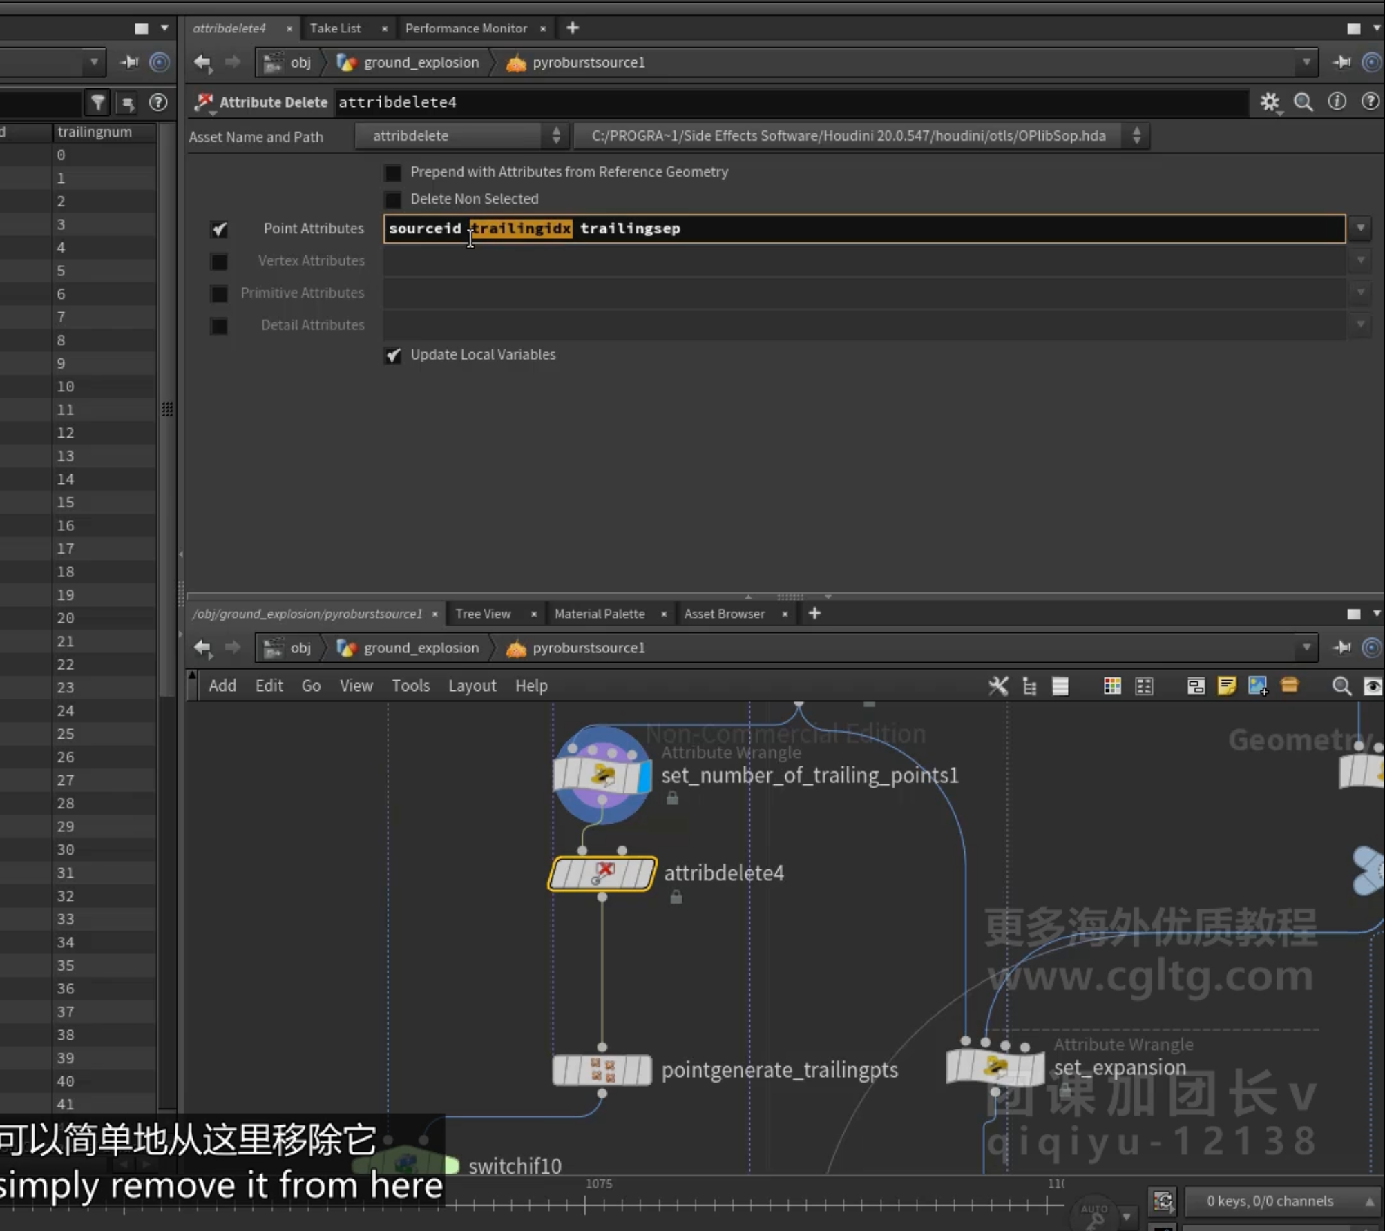Click the pin icon in parameter path bar
1385x1231 pixels.
click(x=1341, y=62)
